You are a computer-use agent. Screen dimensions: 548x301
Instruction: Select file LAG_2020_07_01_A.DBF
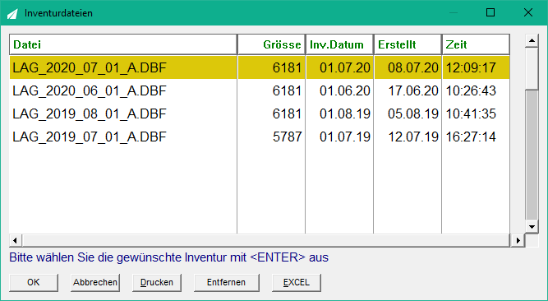tap(90, 67)
